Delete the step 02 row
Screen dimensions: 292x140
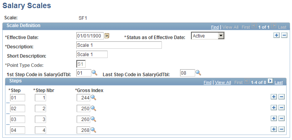[x=282, y=108]
